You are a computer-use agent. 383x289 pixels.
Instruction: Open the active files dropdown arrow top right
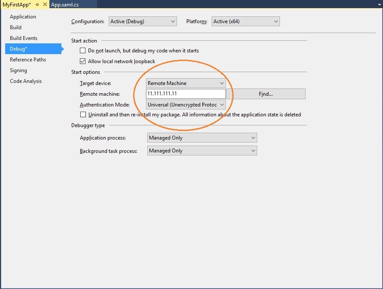point(379,4)
